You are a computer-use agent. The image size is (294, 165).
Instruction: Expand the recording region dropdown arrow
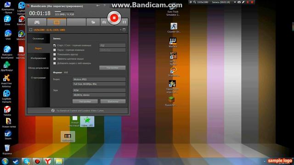click(120, 30)
